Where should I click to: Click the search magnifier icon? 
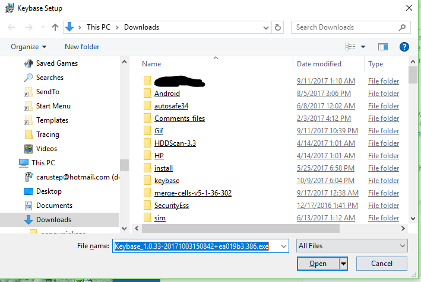coord(402,27)
